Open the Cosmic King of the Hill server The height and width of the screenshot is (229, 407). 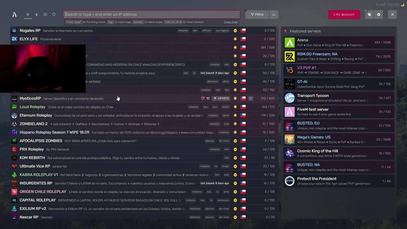pyautogui.click(x=339, y=153)
